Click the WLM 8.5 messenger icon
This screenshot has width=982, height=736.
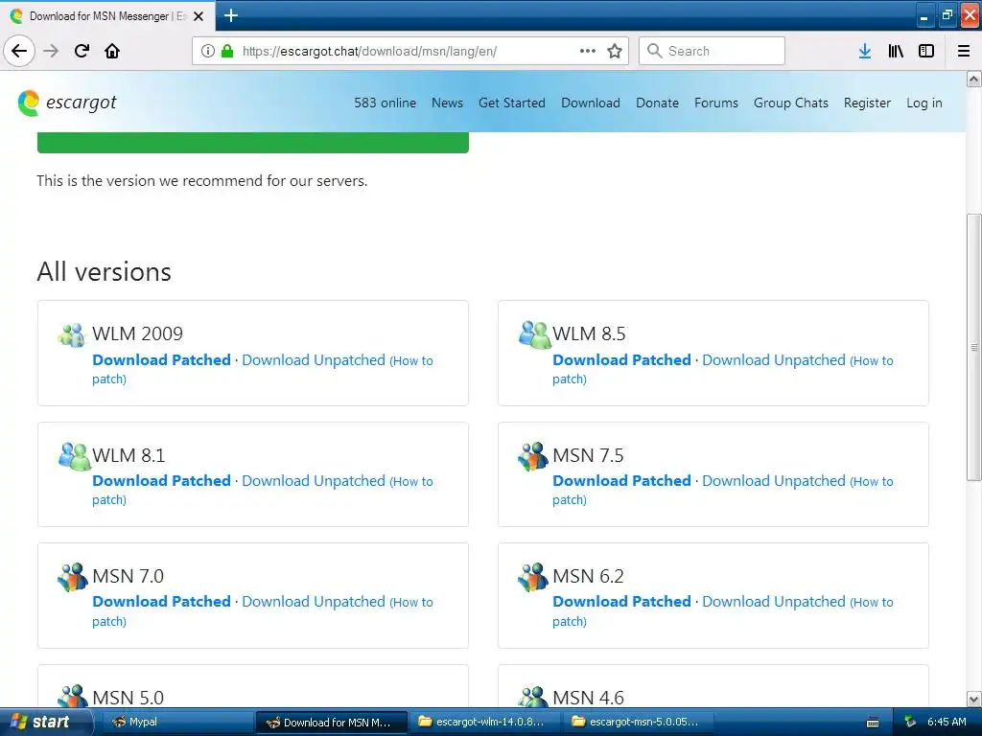tap(534, 334)
